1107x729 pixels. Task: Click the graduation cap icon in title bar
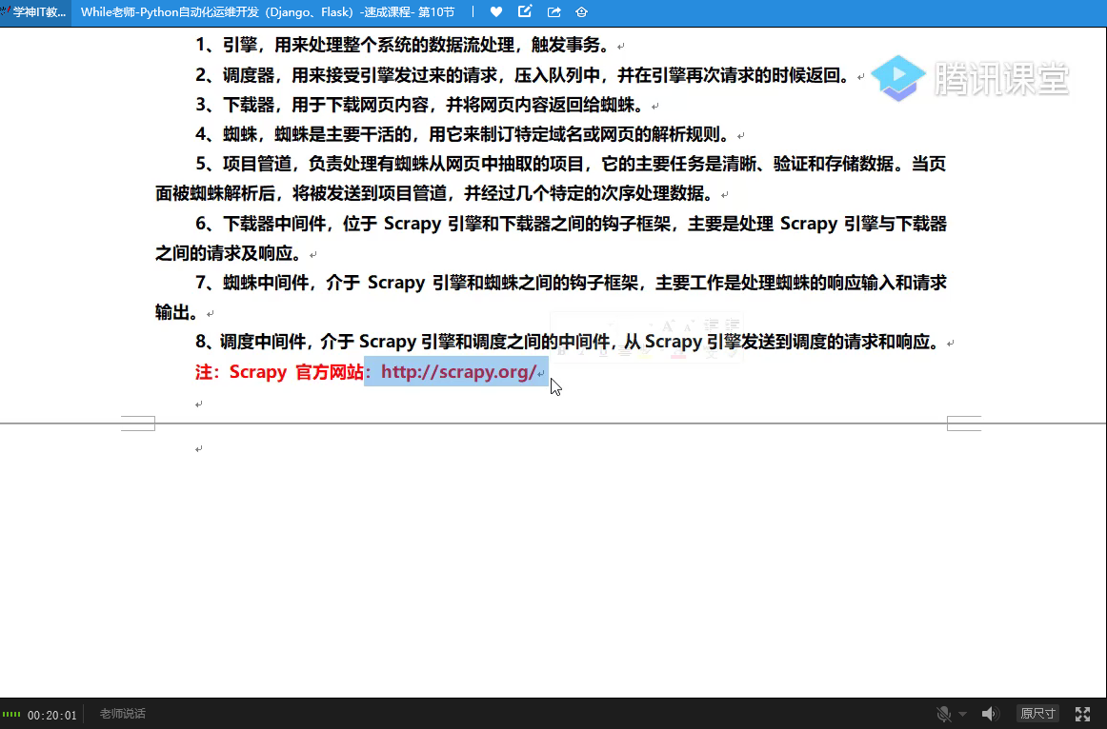582,12
